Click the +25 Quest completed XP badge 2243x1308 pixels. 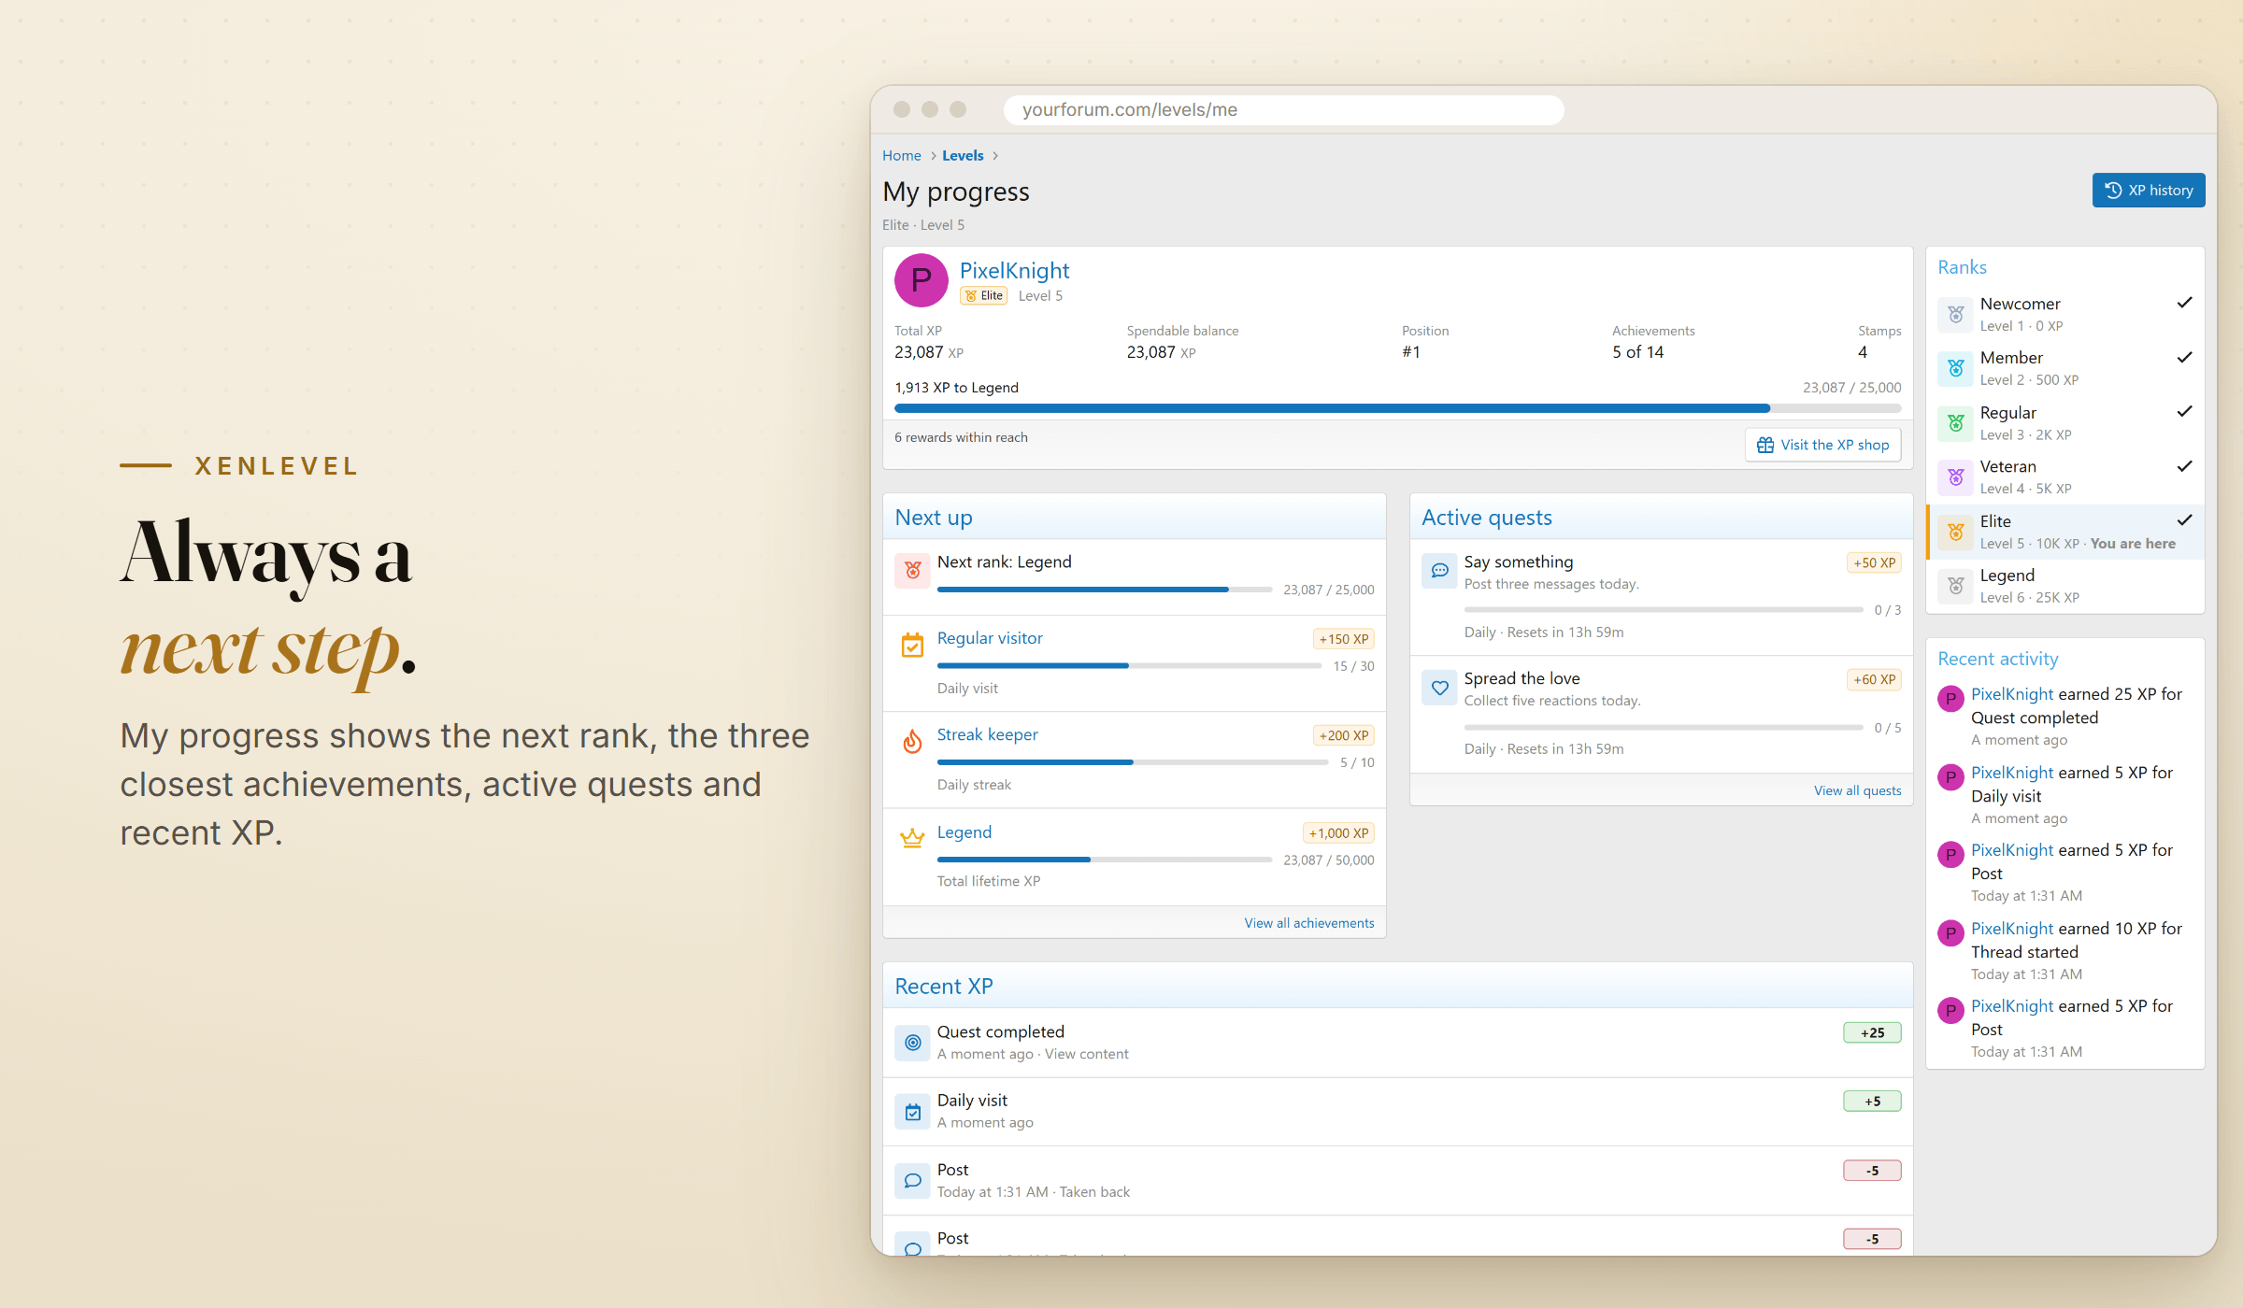pos(1872,1032)
